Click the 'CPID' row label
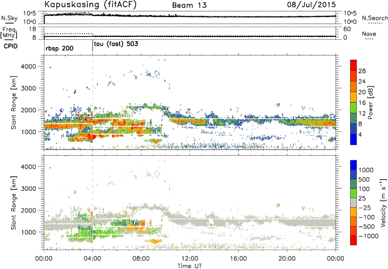This screenshot has height=269, width=388. tap(11, 46)
